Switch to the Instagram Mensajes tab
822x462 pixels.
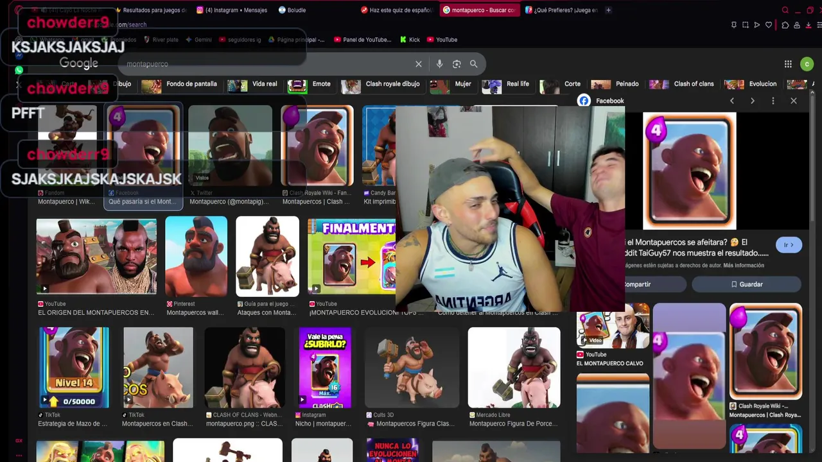231,10
